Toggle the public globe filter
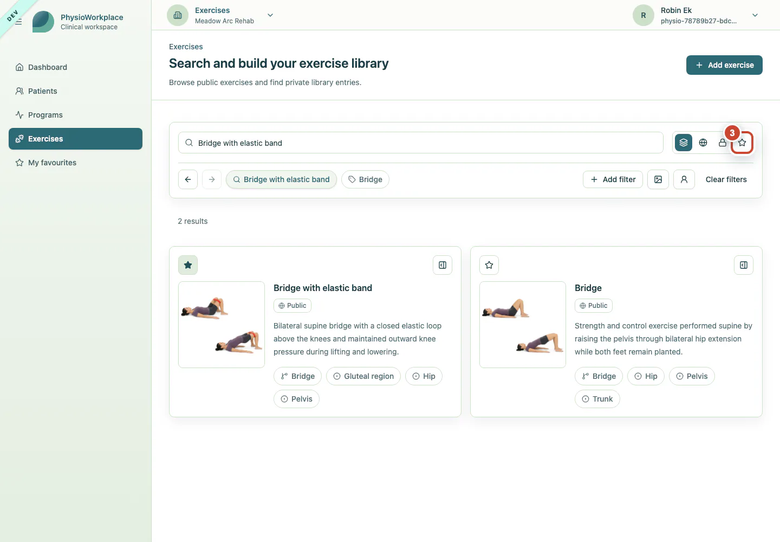The height and width of the screenshot is (542, 780). point(703,143)
